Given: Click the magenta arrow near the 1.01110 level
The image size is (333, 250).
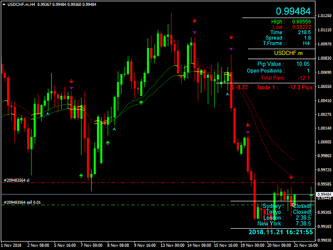Looking at the screenshot, I should [194, 32].
